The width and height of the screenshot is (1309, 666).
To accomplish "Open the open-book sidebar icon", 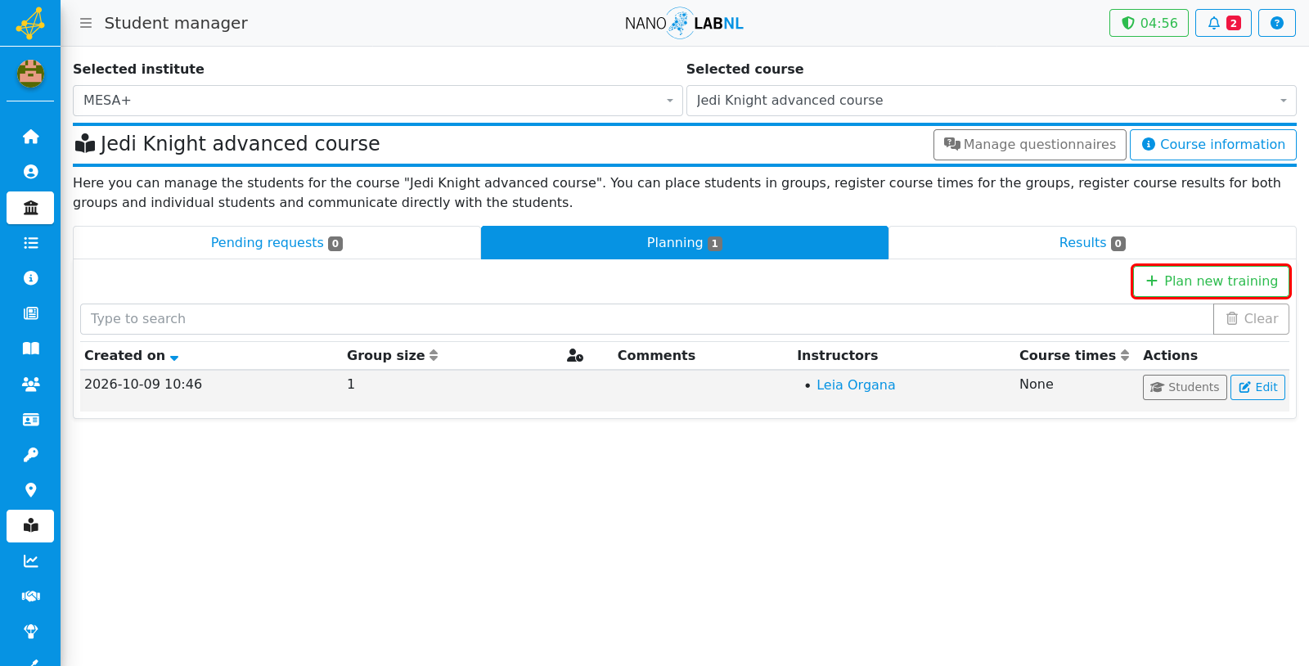I will click(x=30, y=349).
